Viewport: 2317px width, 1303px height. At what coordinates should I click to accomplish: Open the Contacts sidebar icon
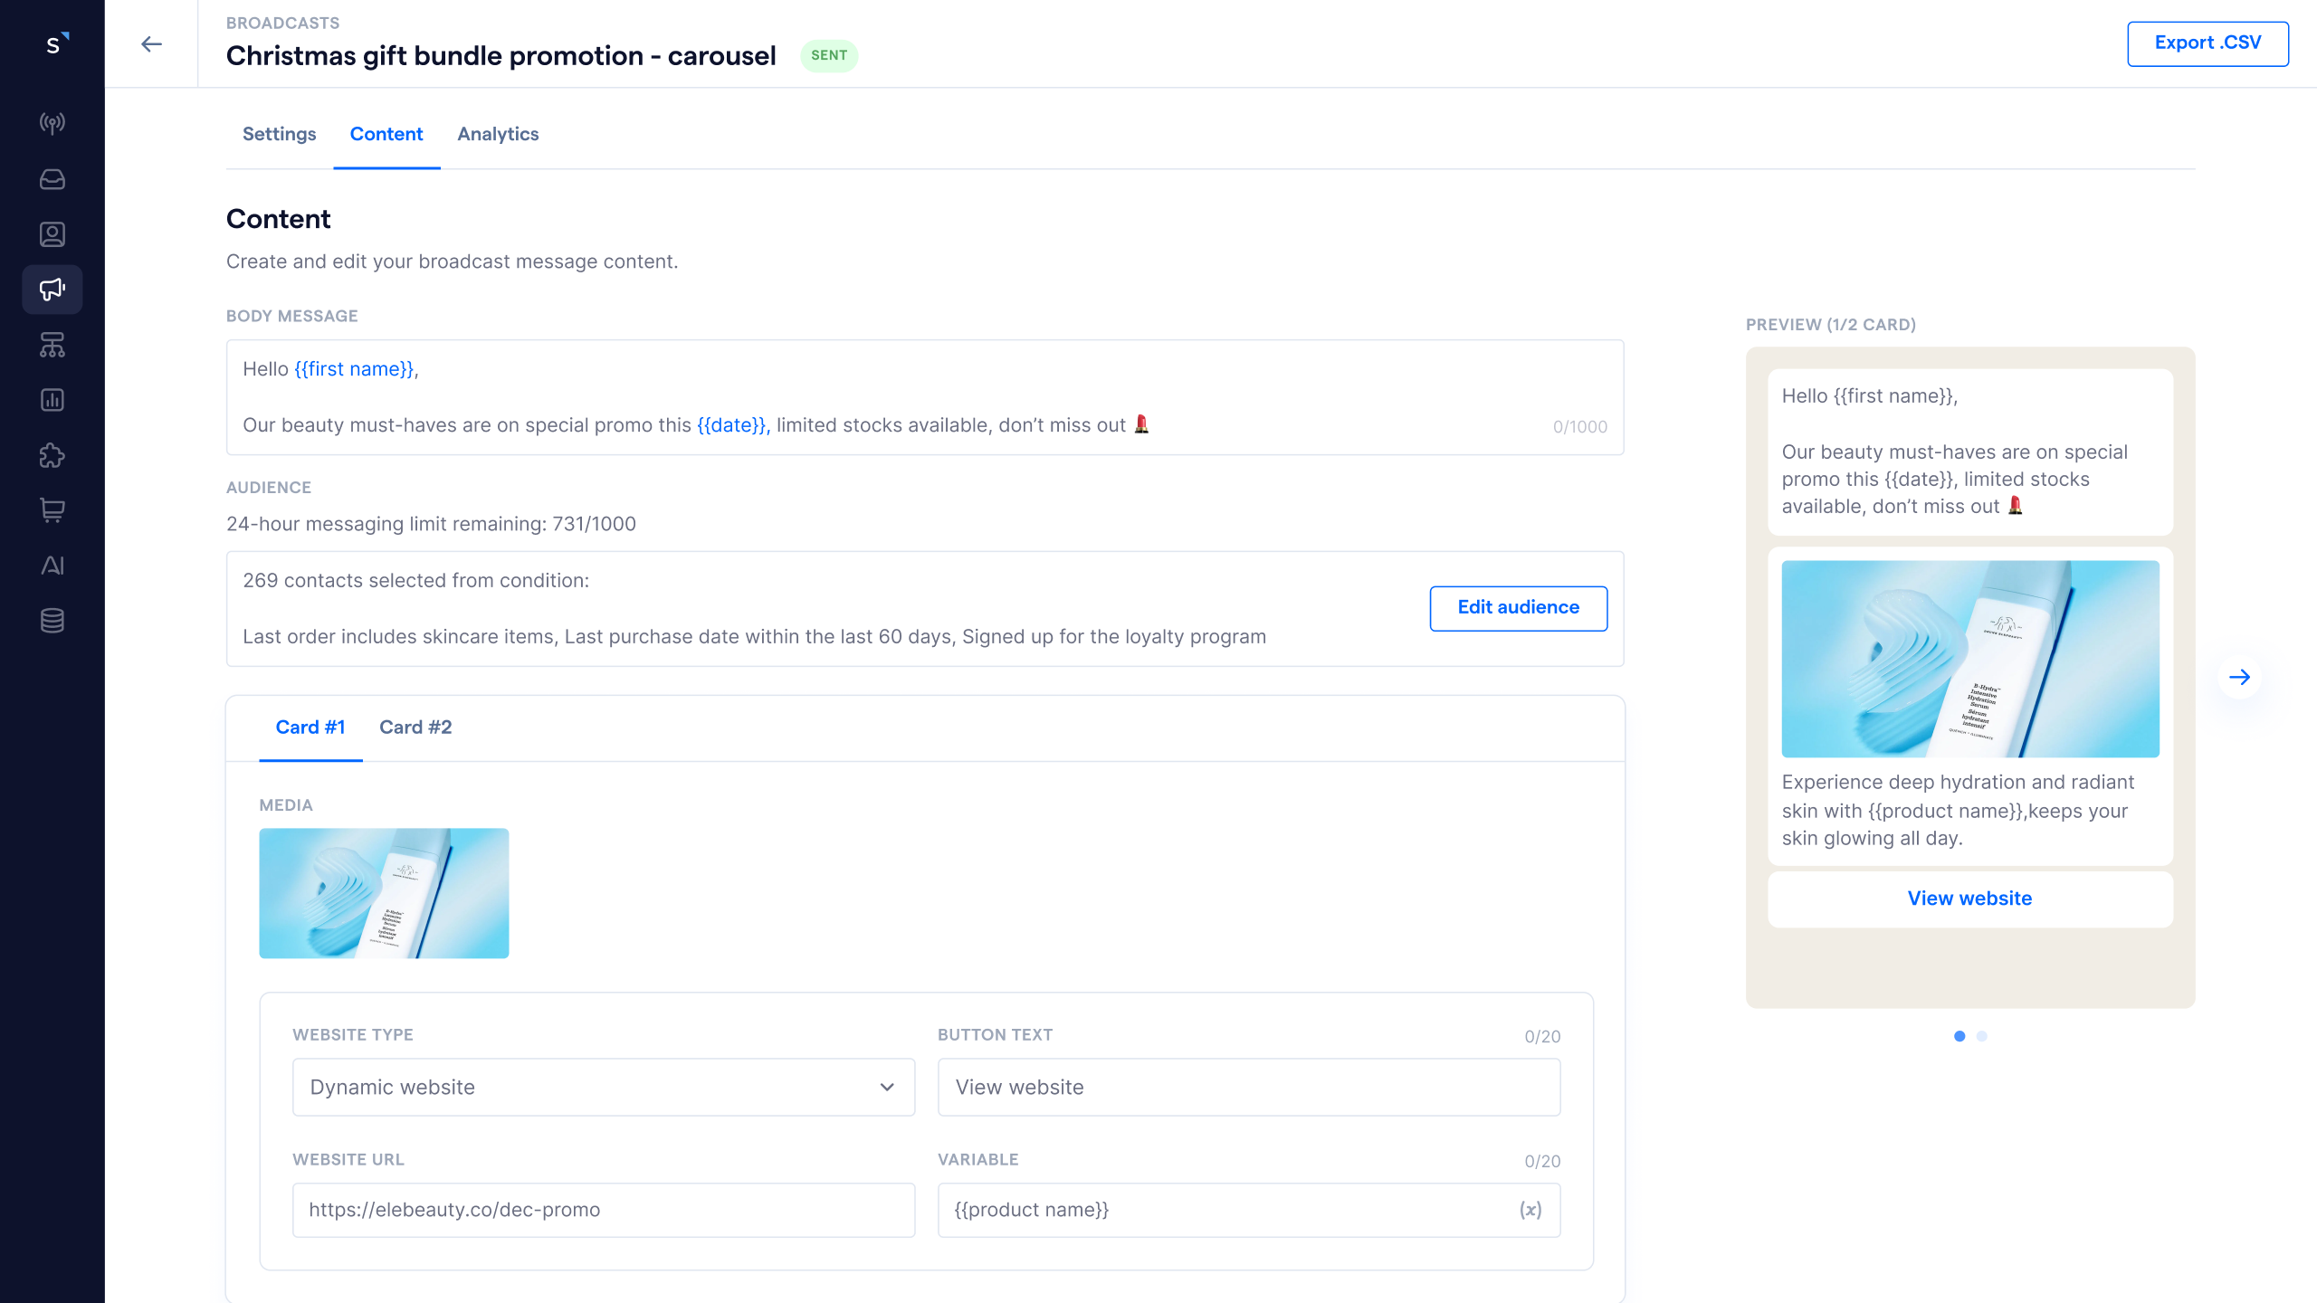pos(52,234)
